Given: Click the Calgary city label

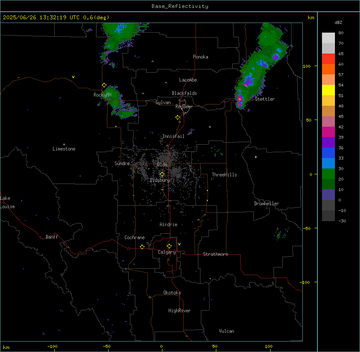Looking at the screenshot, I should click(167, 252).
